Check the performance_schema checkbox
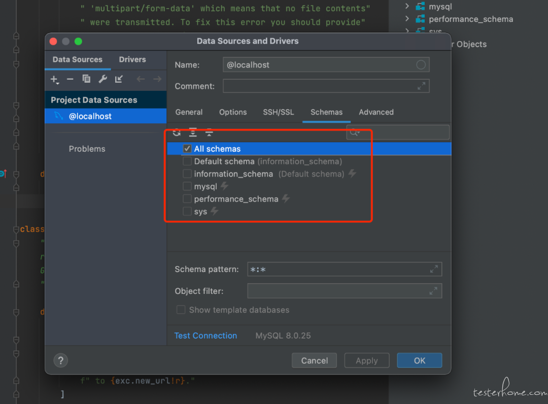This screenshot has height=404, width=548. [187, 199]
